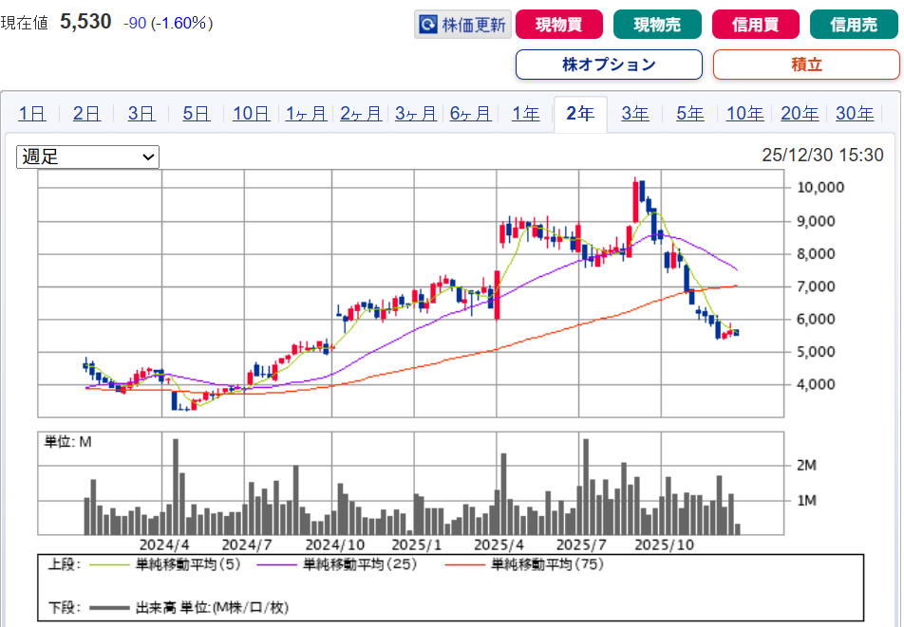The width and height of the screenshot is (904, 627).
Task: Switch to the 1日 period tab
Action: 31,114
